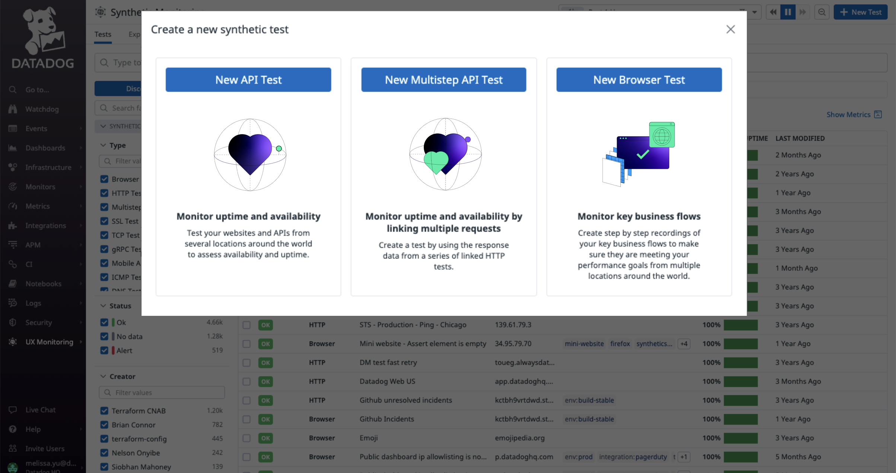Viewport: 896px width, 473px height.
Task: Open the Dashboards icon in sidebar
Action: [13, 148]
